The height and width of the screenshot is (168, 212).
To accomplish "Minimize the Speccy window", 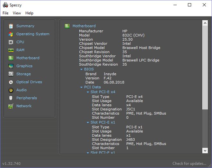I will (x=175, y=5).
